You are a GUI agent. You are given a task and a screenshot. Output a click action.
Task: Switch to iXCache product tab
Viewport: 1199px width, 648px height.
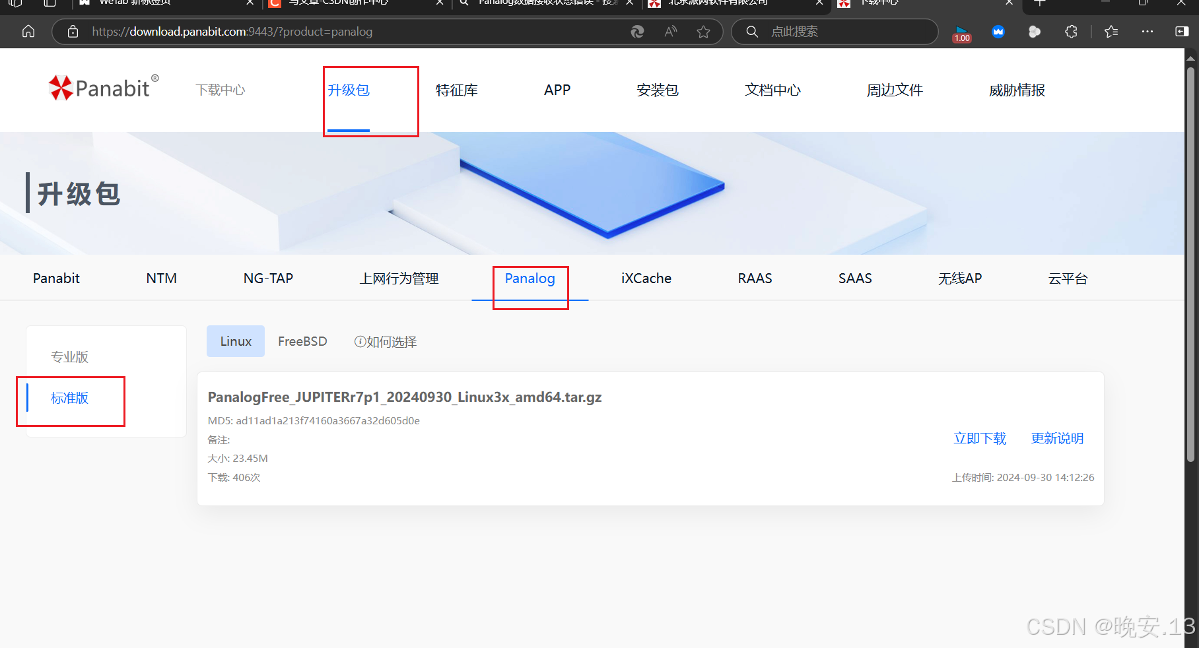(x=646, y=278)
